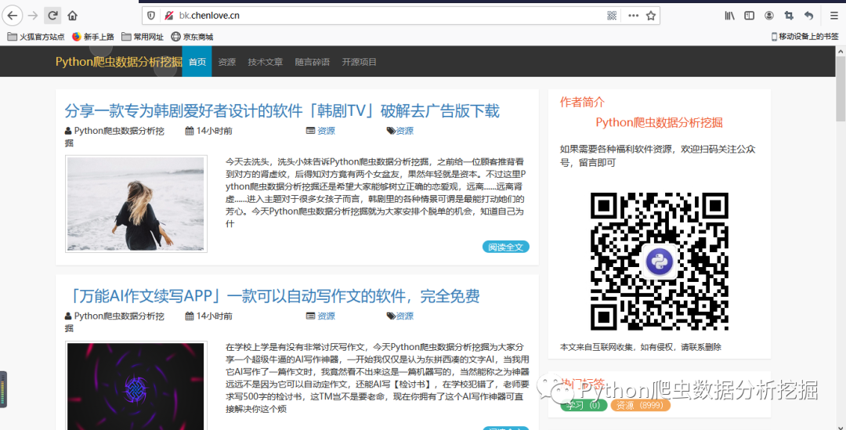Click 资源 tag link with tag icon in 韩剧TV post
The height and width of the screenshot is (430, 846).
(405, 131)
